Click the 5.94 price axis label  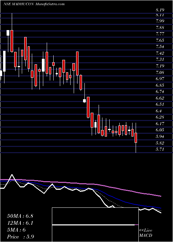pyautogui.click(x=160, y=137)
